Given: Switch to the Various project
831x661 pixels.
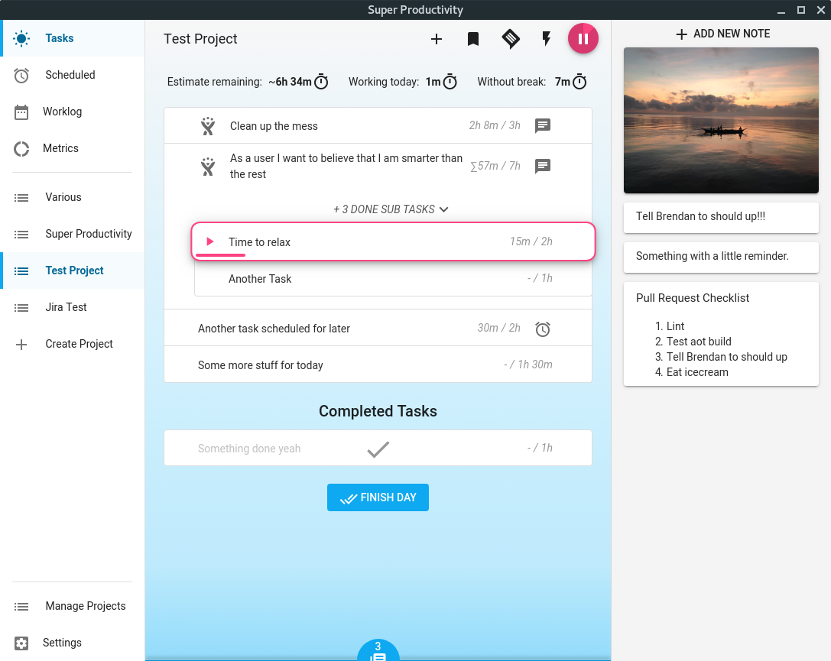Looking at the screenshot, I should (x=73, y=197).
